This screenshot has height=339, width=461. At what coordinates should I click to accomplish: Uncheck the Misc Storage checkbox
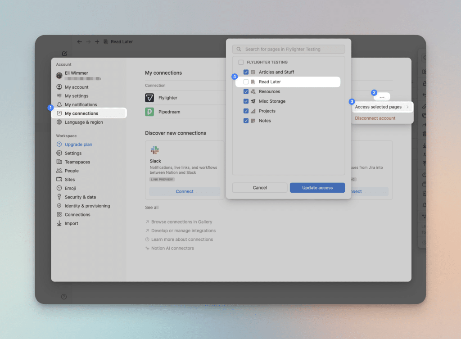pos(246,101)
